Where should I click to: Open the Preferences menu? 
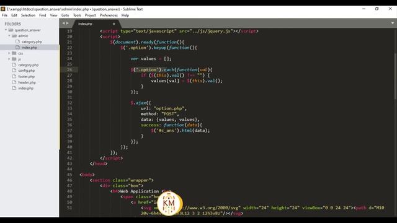(109, 15)
